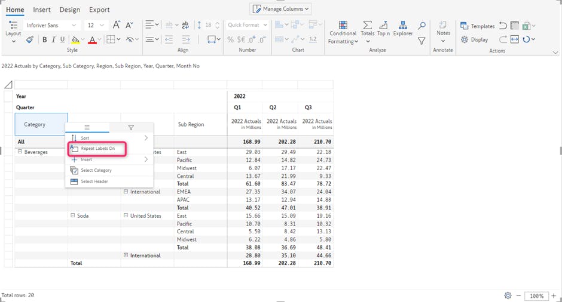The height and width of the screenshot is (302, 562).
Task: Toggle italic formatting
Action: click(53, 39)
